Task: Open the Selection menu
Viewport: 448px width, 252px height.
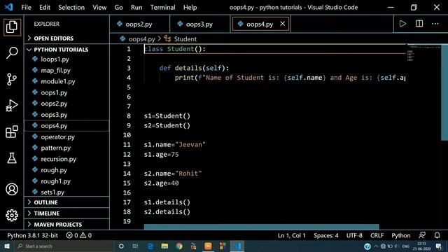Action: point(71,7)
